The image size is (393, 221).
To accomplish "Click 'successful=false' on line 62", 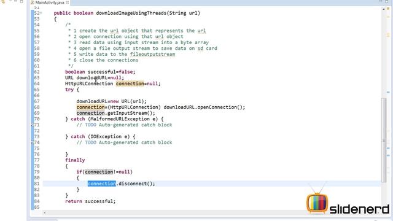I will (x=110, y=72).
